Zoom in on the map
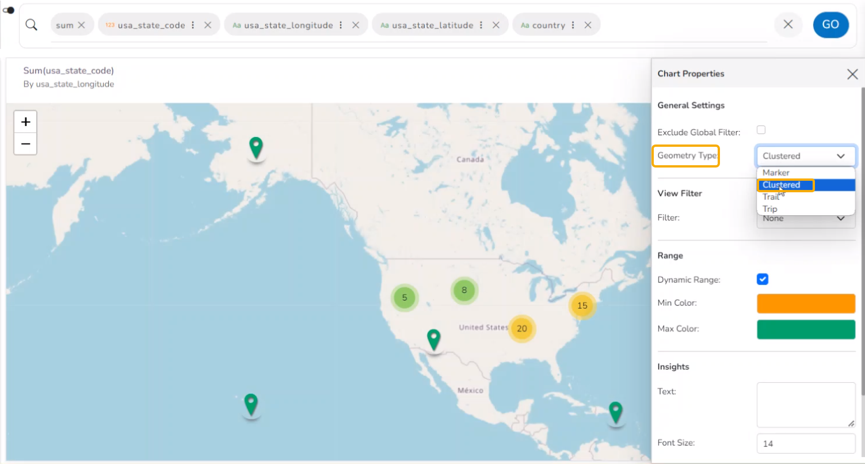The image size is (865, 464). (x=25, y=122)
